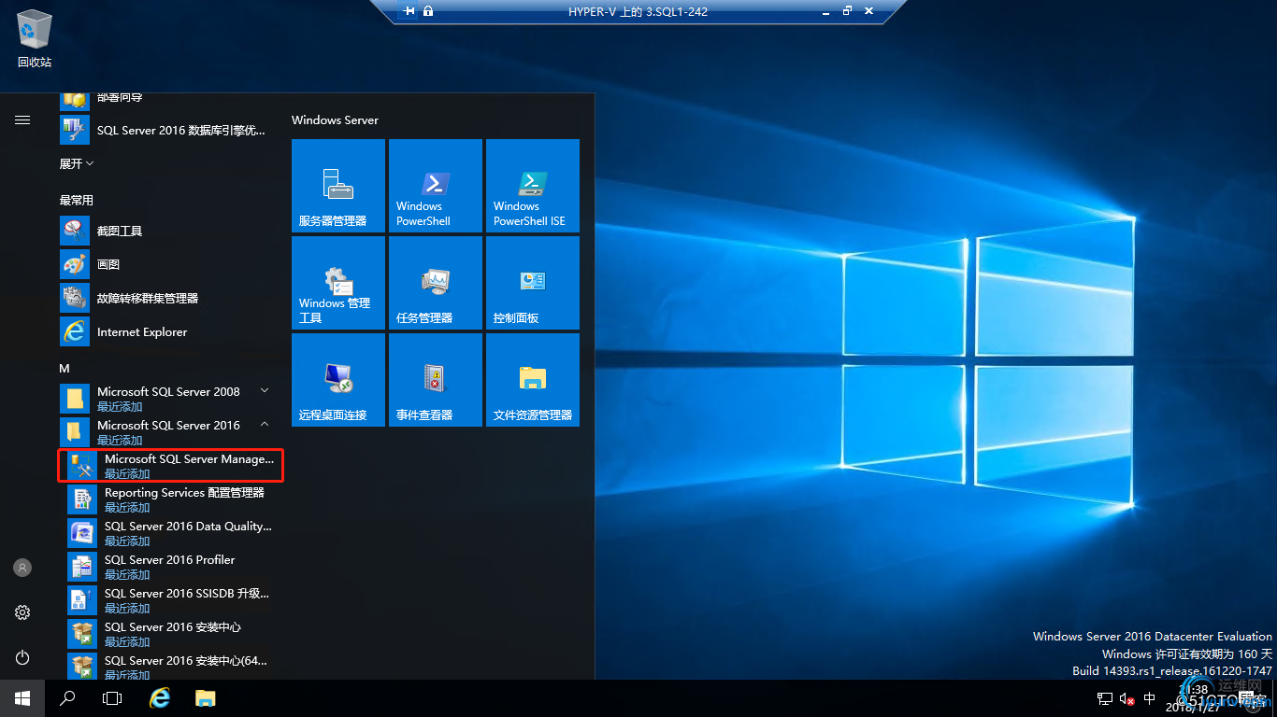This screenshot has width=1277, height=717.
Task: Open the 任务管理器 tile
Action: (x=436, y=283)
